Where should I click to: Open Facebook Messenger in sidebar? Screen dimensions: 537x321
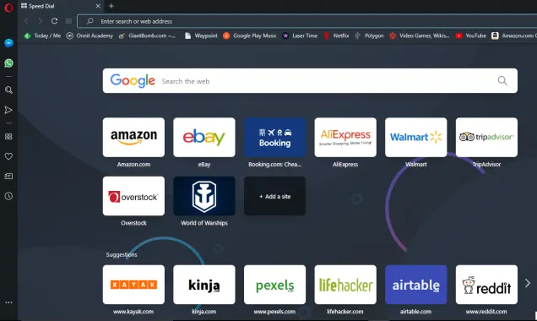[8, 43]
